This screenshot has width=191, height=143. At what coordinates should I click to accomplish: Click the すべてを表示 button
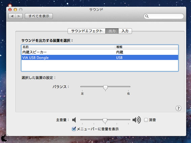(x=39, y=16)
